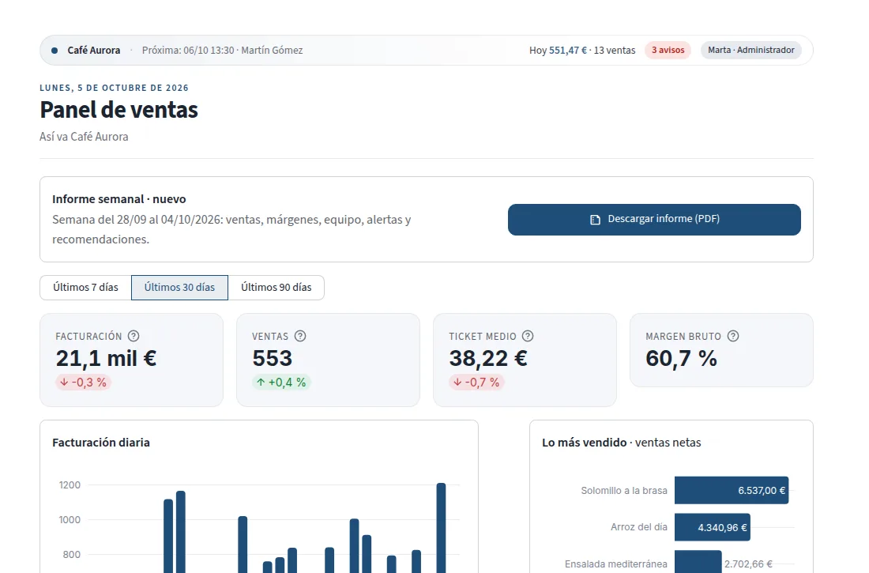Download the weekly report PDF
This screenshot has height=573, width=869.
654,220
